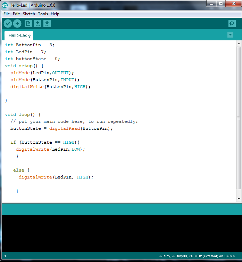Click line number '1' in status bar
This screenshot has width=242, height=262.
click(x=5, y=256)
